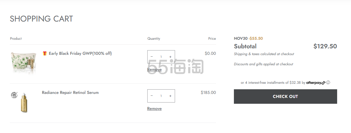
Task: Open the Radiance Repair Retinol Serum title
Action: 70,93
